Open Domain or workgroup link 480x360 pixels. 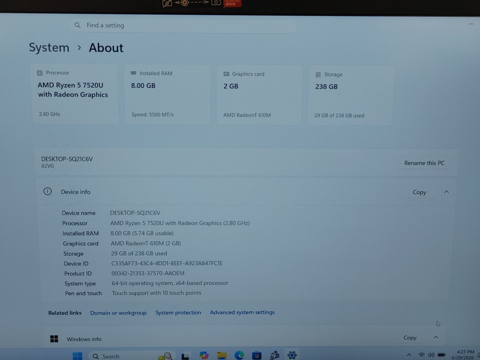118,313
